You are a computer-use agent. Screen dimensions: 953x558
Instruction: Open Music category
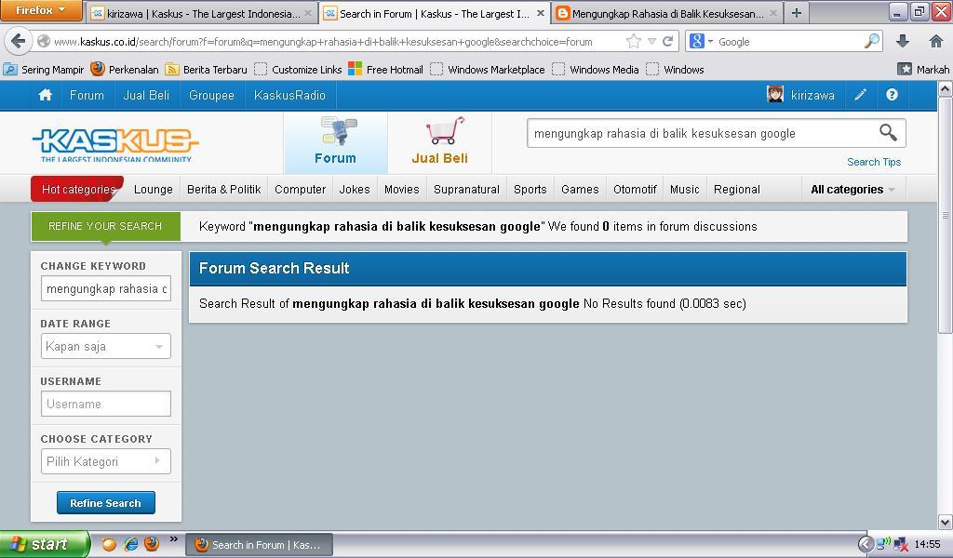point(684,190)
